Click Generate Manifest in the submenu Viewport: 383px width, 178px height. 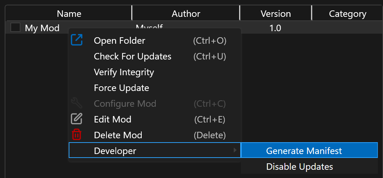click(304, 151)
